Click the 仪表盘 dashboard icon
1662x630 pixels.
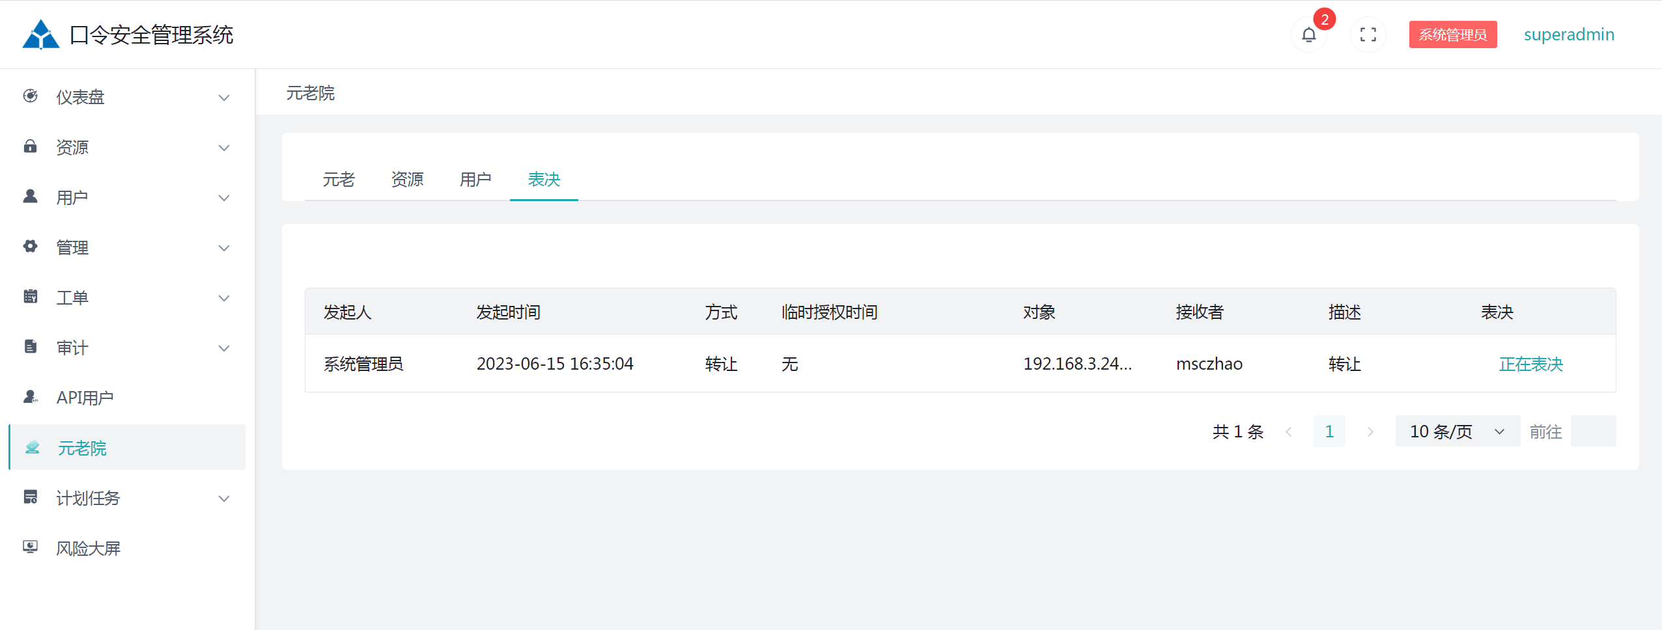(x=31, y=96)
